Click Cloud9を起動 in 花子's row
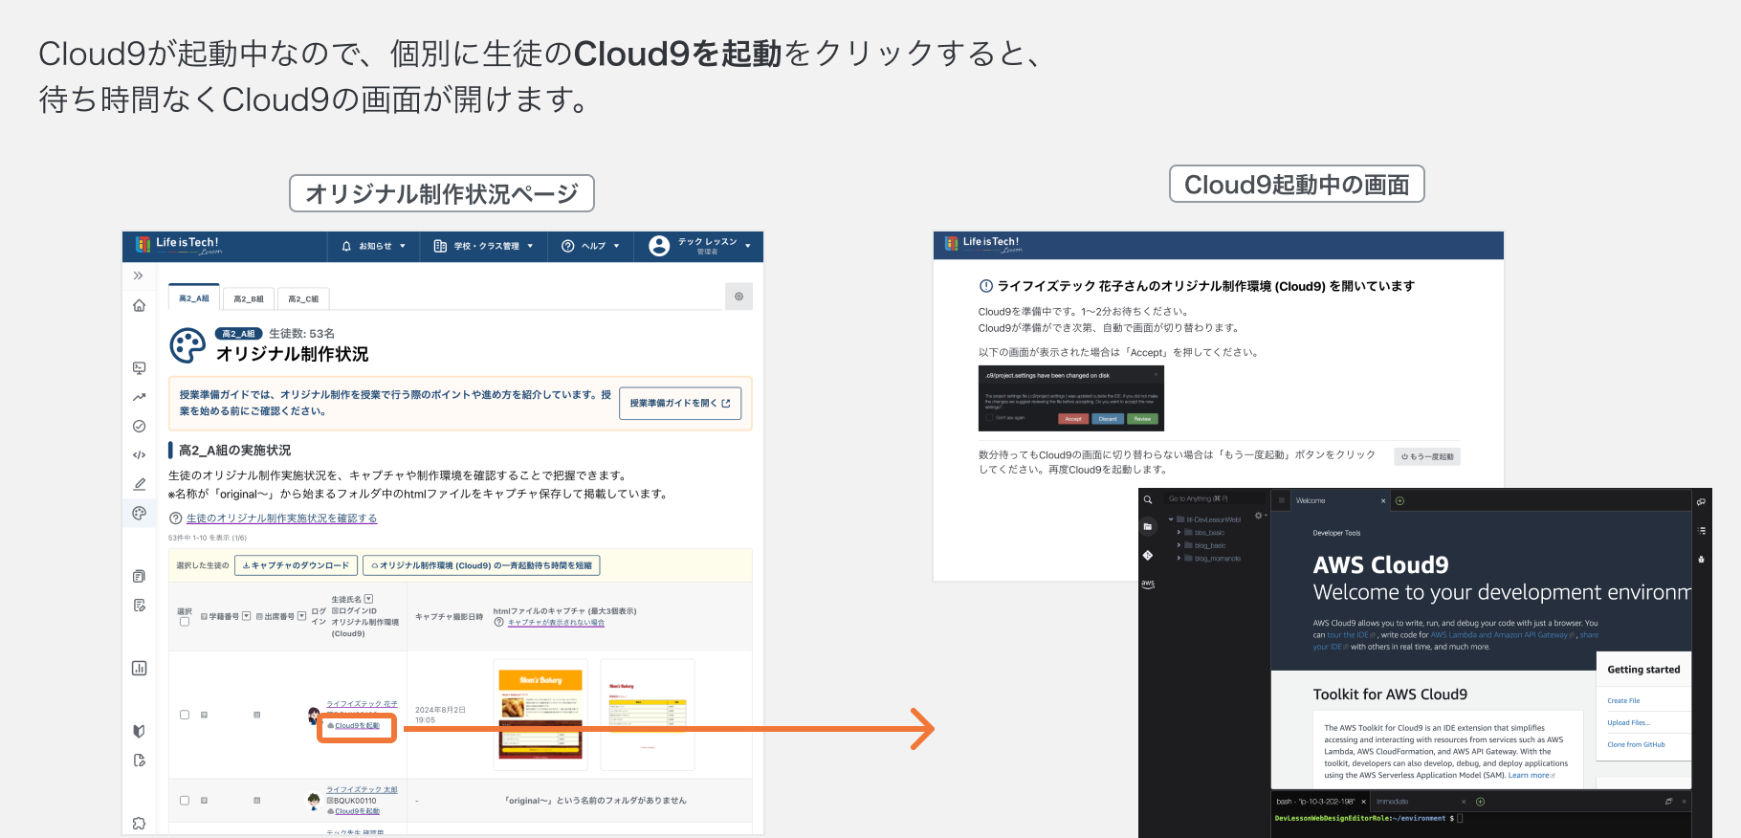The image size is (1741, 838). [x=357, y=726]
